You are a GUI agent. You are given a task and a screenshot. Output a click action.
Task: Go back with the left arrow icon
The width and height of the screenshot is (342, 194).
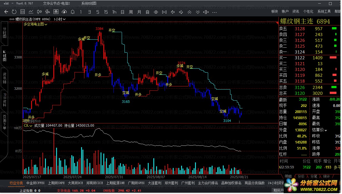[6, 12]
